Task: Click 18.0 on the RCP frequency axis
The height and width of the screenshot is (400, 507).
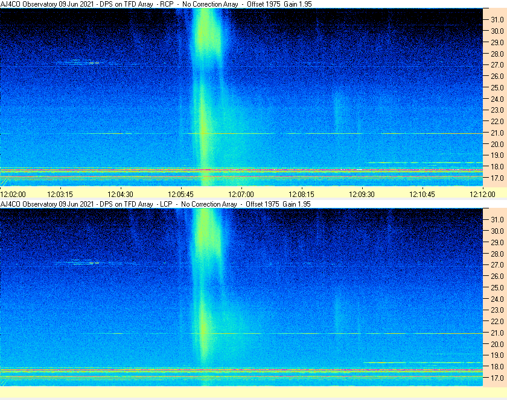Action: point(497,167)
